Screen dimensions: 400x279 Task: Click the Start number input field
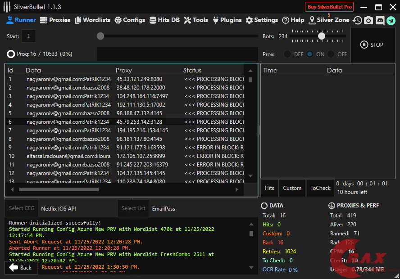(x=28, y=36)
